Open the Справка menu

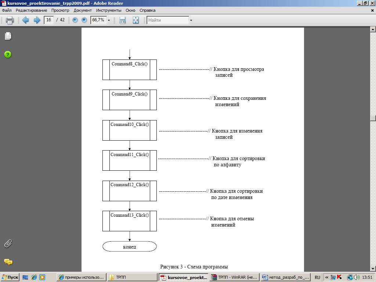(x=148, y=10)
